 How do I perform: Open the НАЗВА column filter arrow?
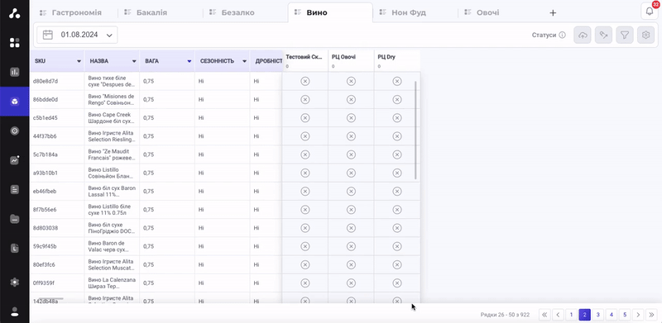pyautogui.click(x=134, y=61)
